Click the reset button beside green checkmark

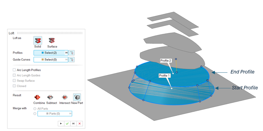pos(74,124)
